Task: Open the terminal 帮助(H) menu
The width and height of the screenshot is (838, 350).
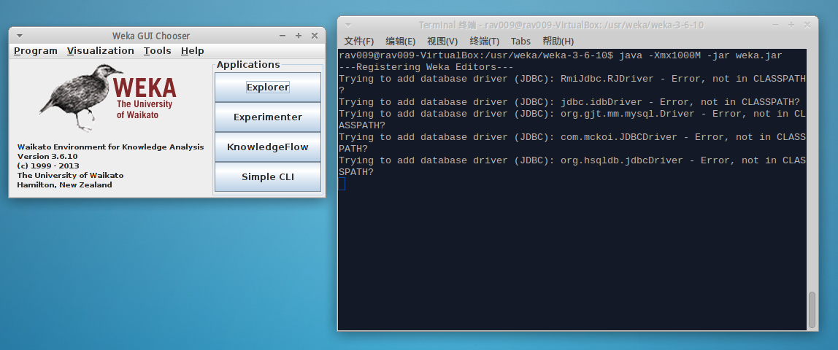Action: [x=558, y=41]
